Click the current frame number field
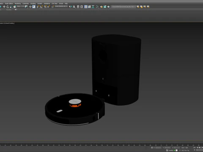 200,150
